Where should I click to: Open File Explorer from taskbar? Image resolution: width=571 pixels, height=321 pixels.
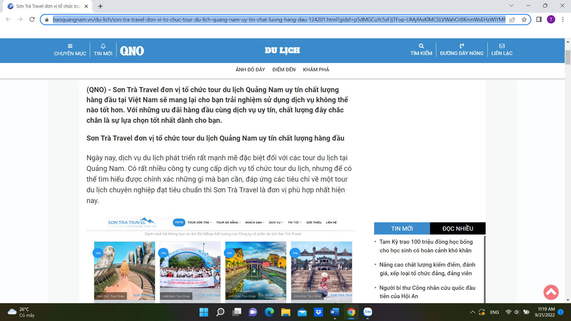coord(286,312)
